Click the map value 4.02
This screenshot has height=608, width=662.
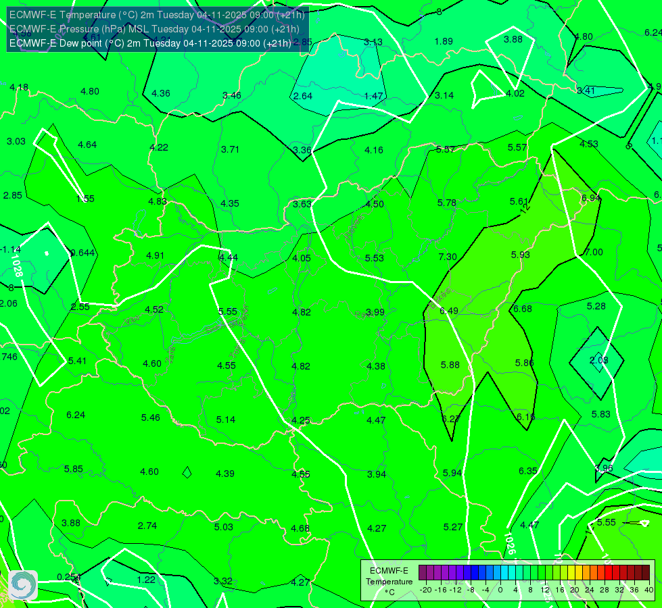point(515,94)
